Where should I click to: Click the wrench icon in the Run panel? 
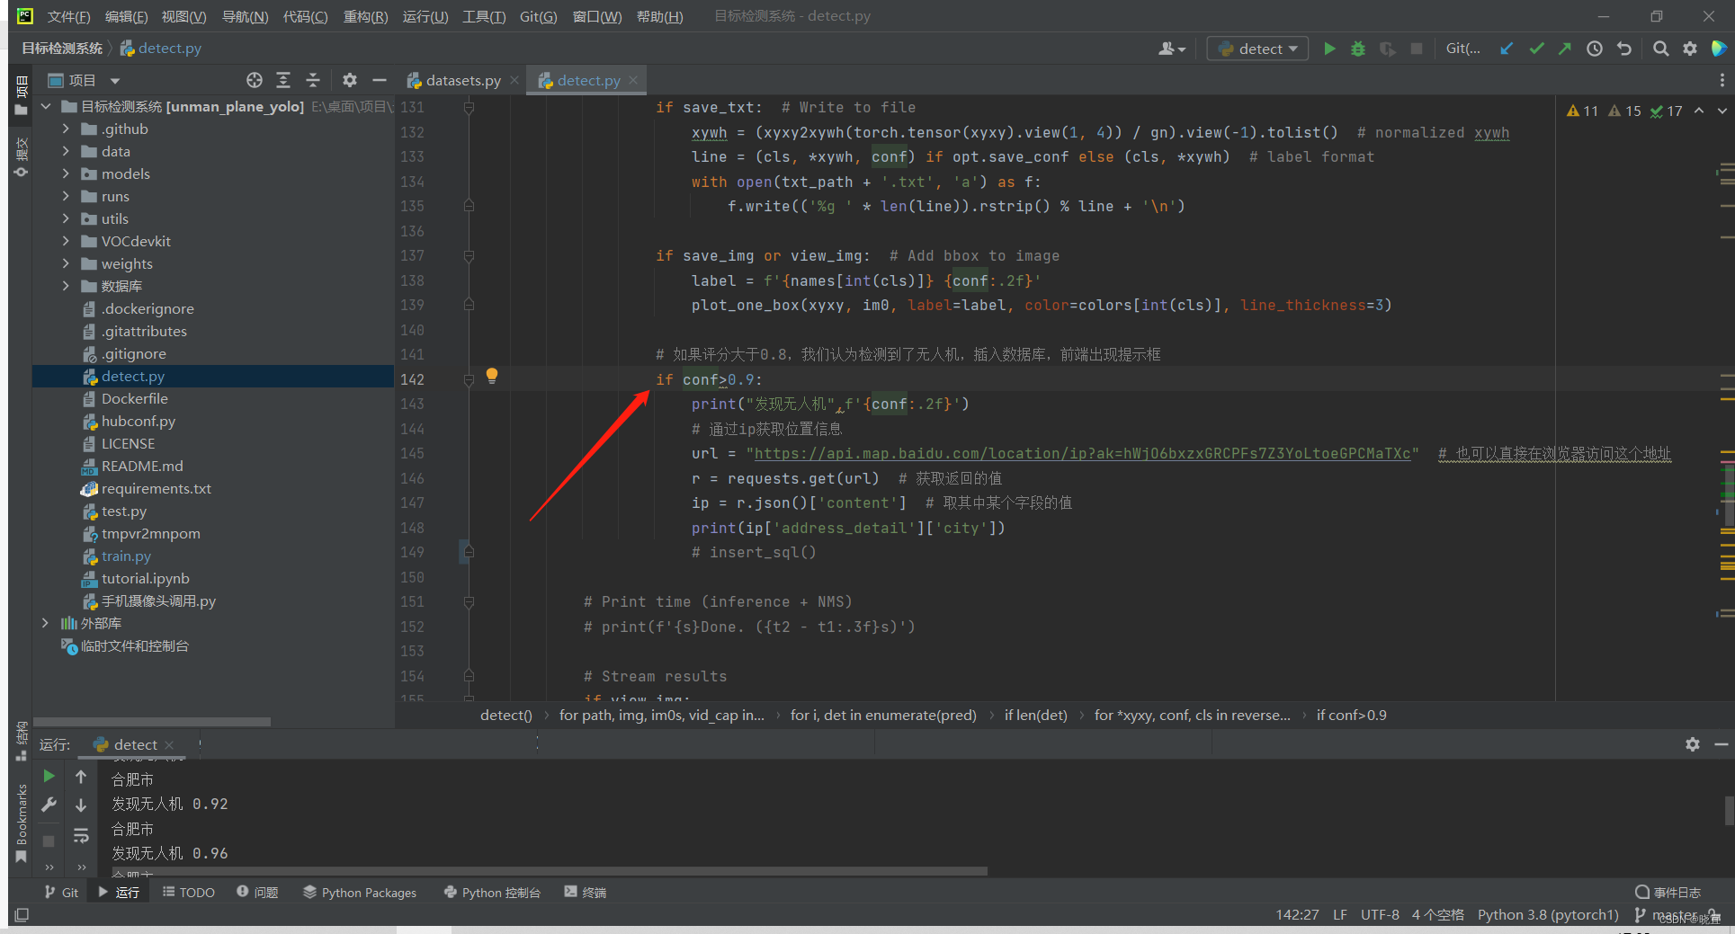click(x=49, y=805)
